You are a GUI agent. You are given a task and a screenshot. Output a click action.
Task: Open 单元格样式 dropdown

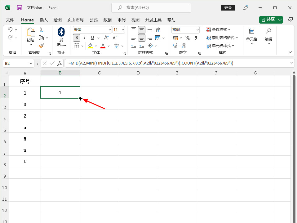(220, 46)
